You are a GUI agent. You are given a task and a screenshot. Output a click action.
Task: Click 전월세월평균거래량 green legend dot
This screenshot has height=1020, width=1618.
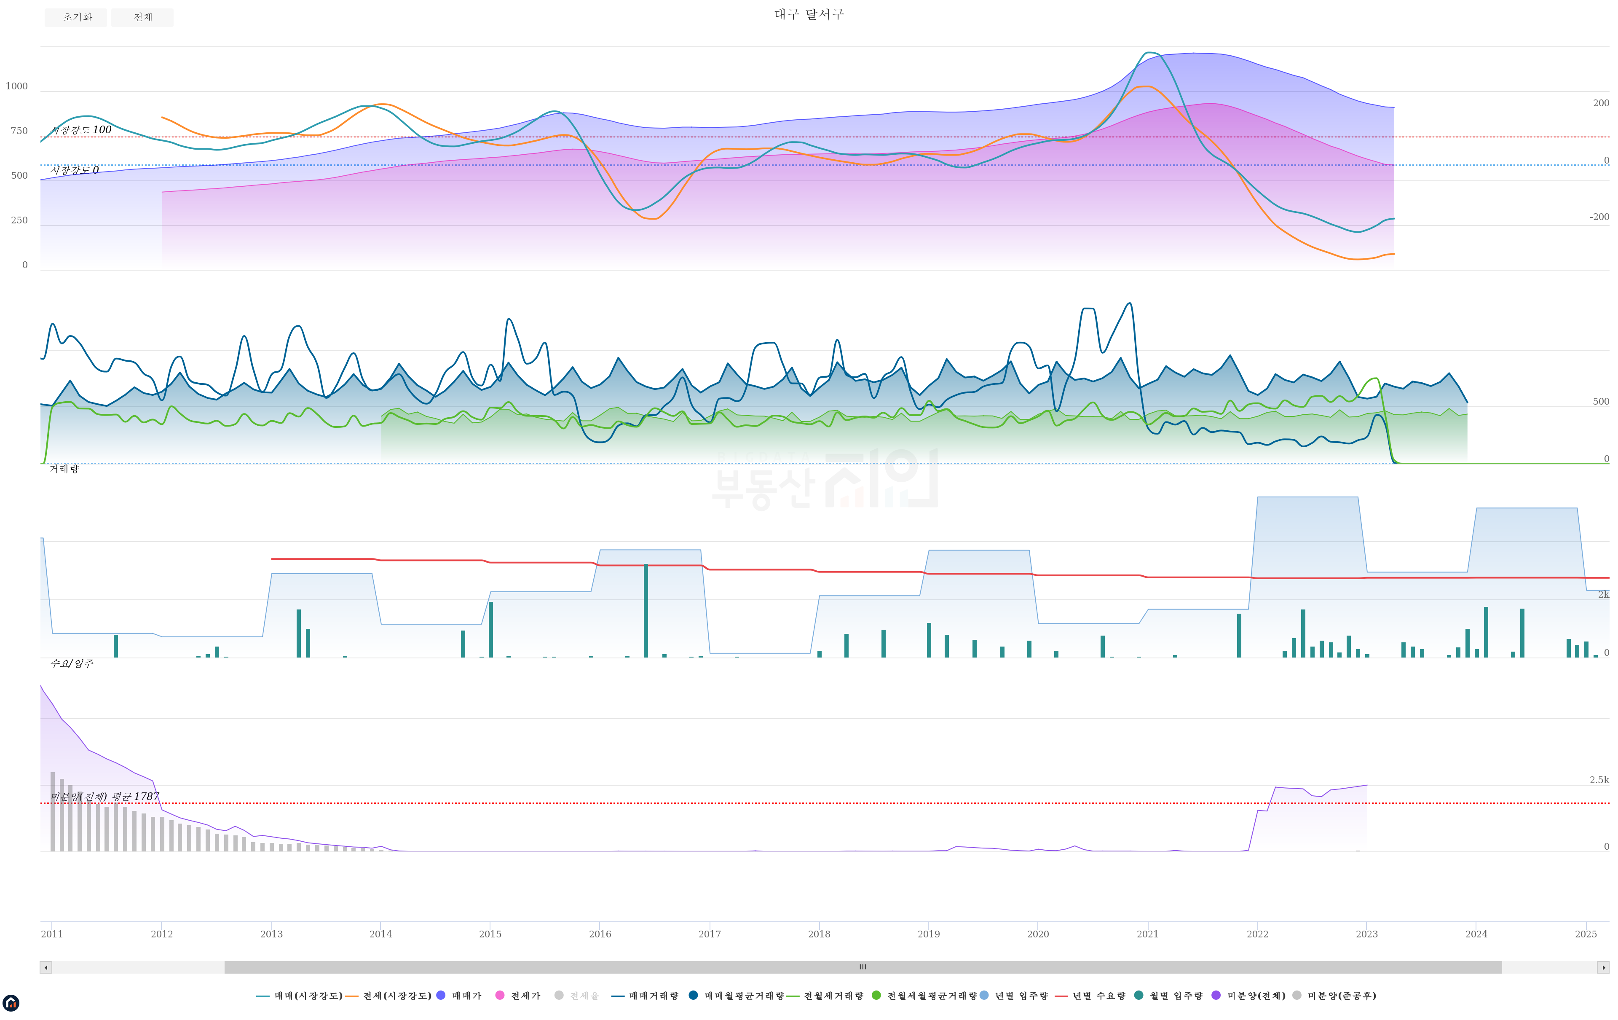tap(876, 996)
